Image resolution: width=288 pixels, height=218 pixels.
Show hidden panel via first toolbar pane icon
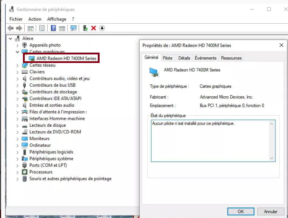click(x=30, y=28)
